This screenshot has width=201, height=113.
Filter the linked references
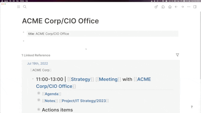(x=177, y=55)
